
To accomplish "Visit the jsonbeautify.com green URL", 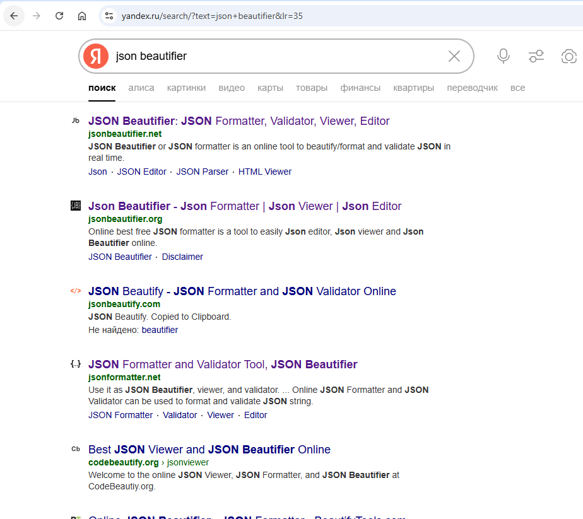I will pyautogui.click(x=124, y=304).
